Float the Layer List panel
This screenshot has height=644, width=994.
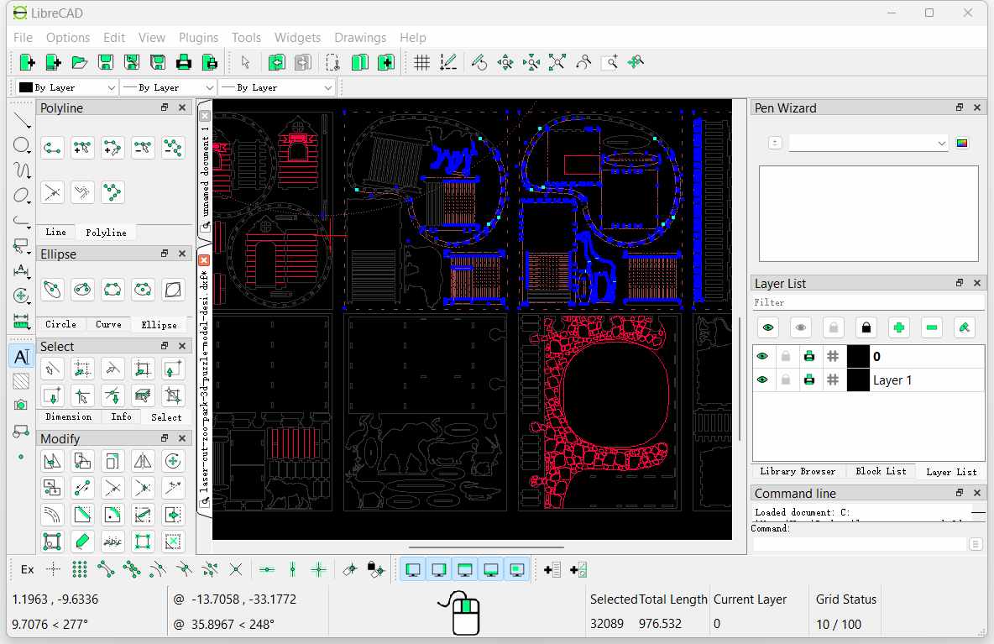959,283
